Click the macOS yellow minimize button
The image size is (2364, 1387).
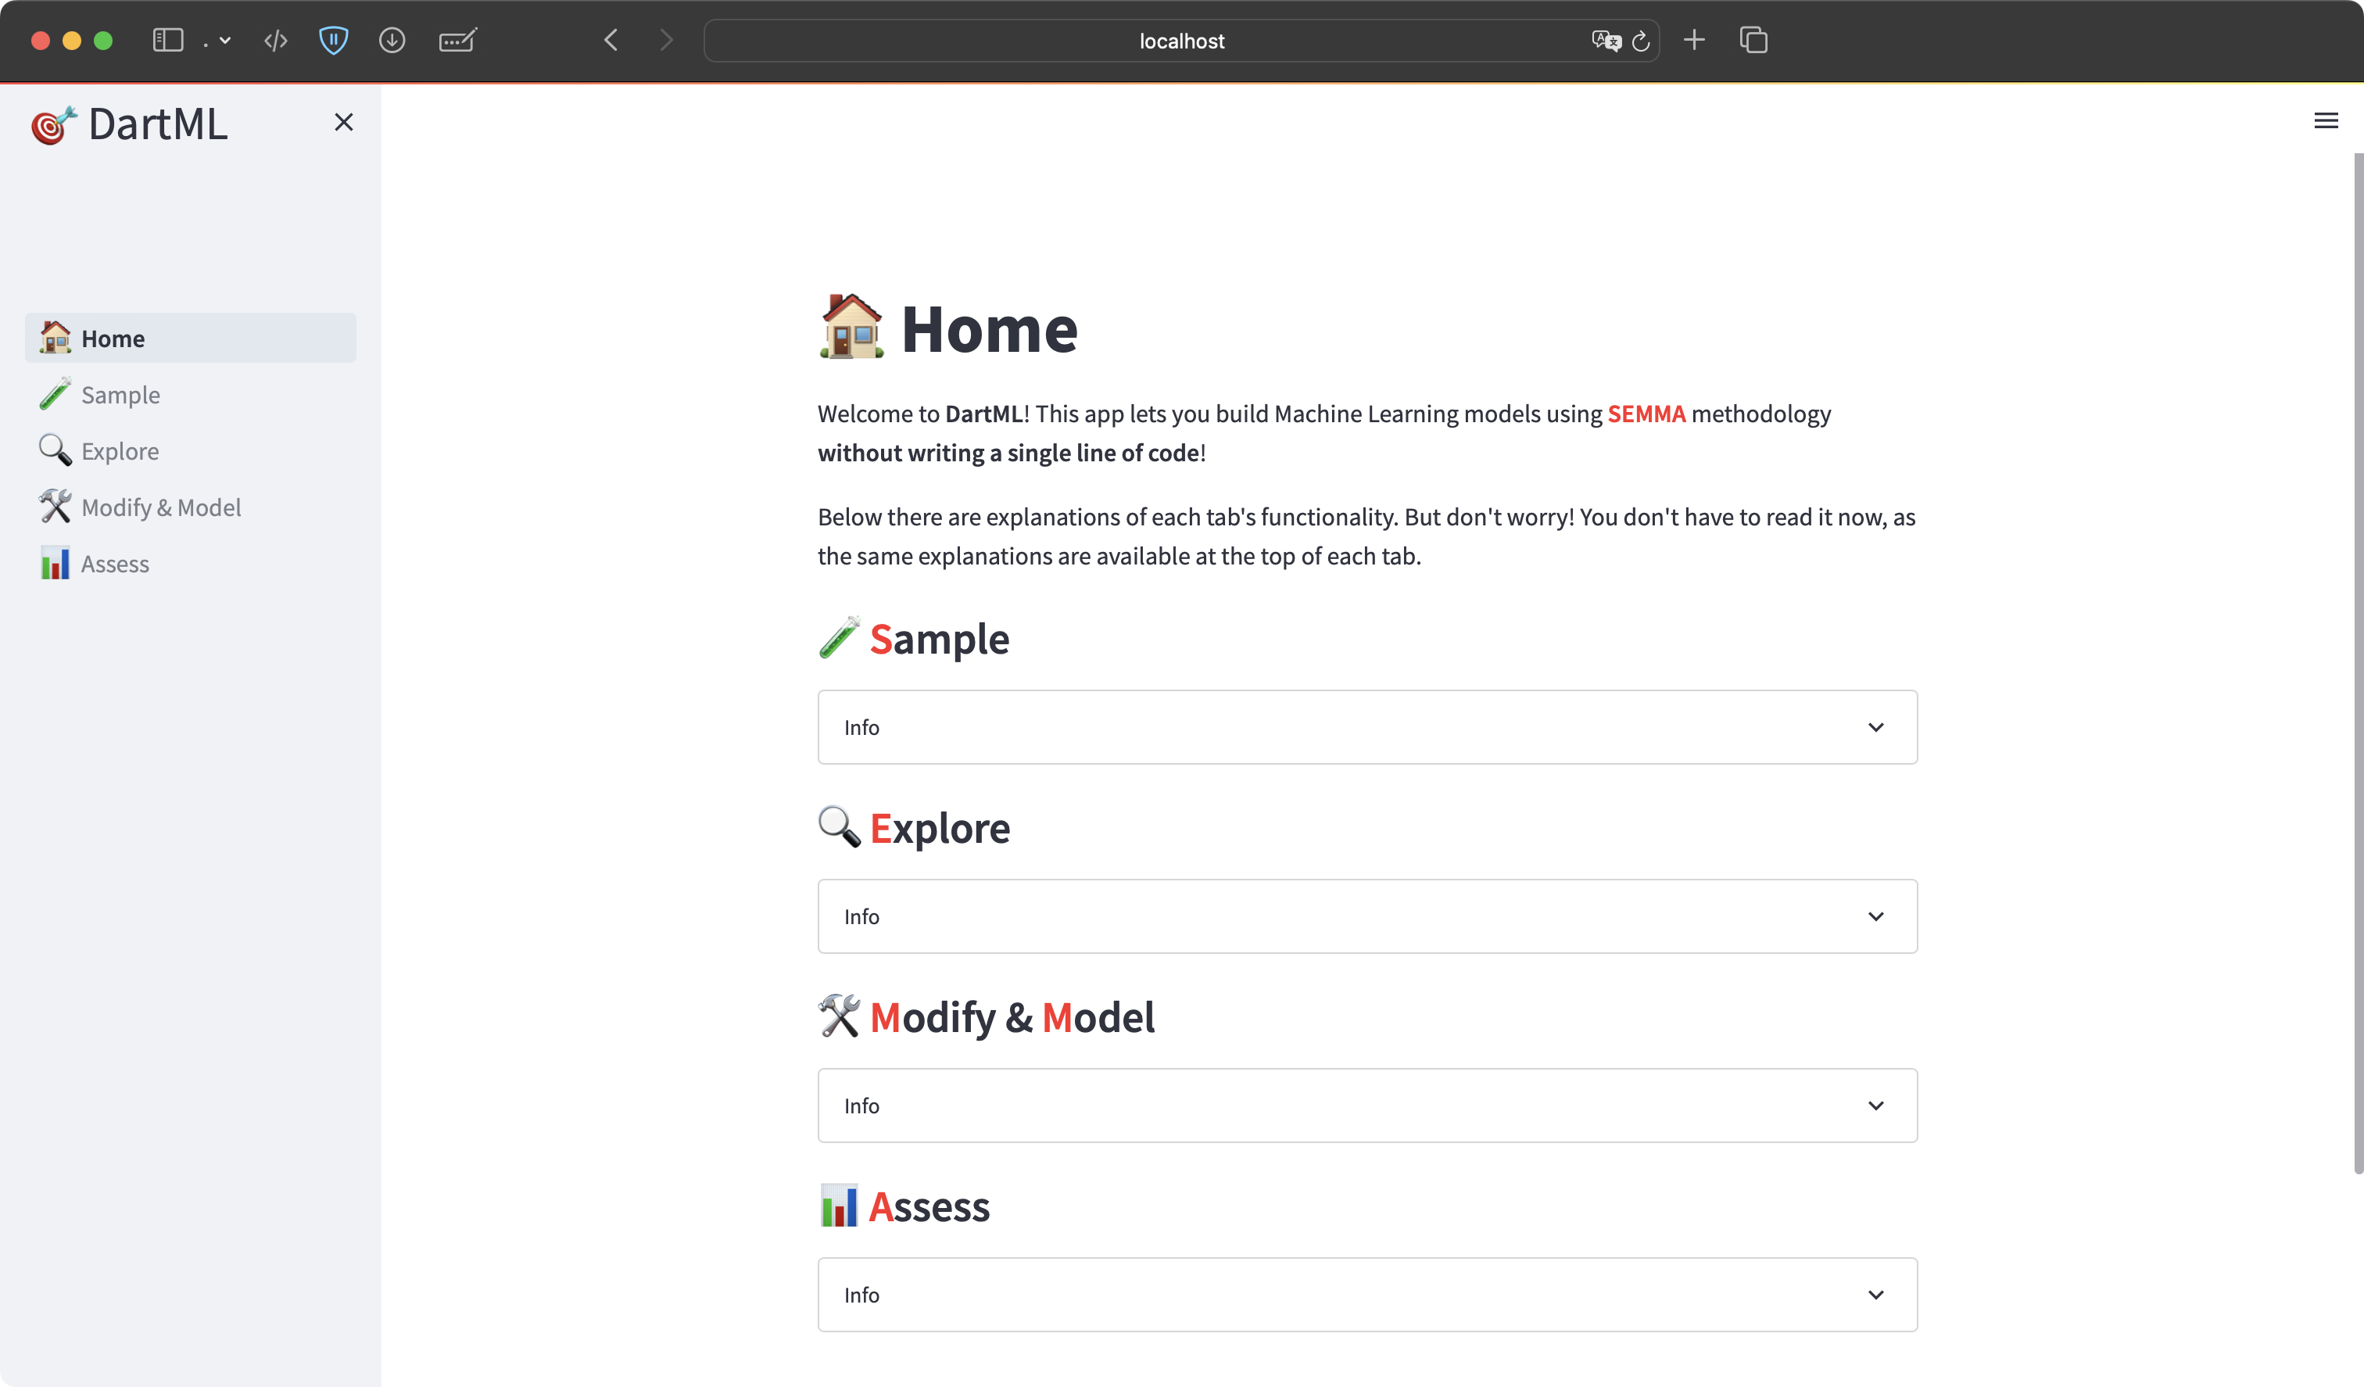click(71, 41)
